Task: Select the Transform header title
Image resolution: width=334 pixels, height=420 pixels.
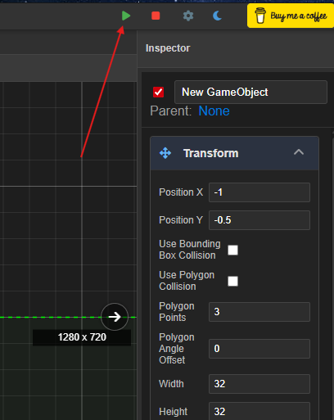Action: pyautogui.click(x=211, y=153)
